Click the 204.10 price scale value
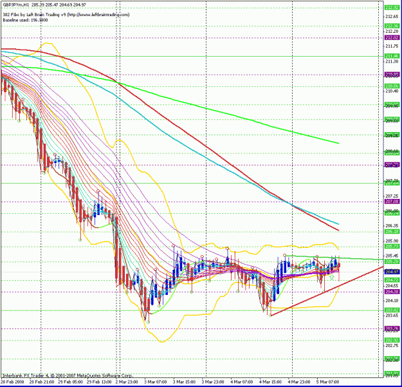This screenshot has width=402, height=387. [x=392, y=301]
